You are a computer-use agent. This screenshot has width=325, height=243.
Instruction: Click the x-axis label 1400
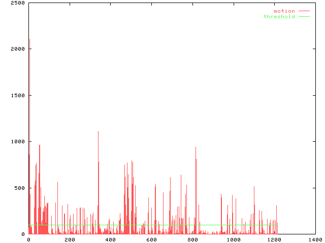315,239
